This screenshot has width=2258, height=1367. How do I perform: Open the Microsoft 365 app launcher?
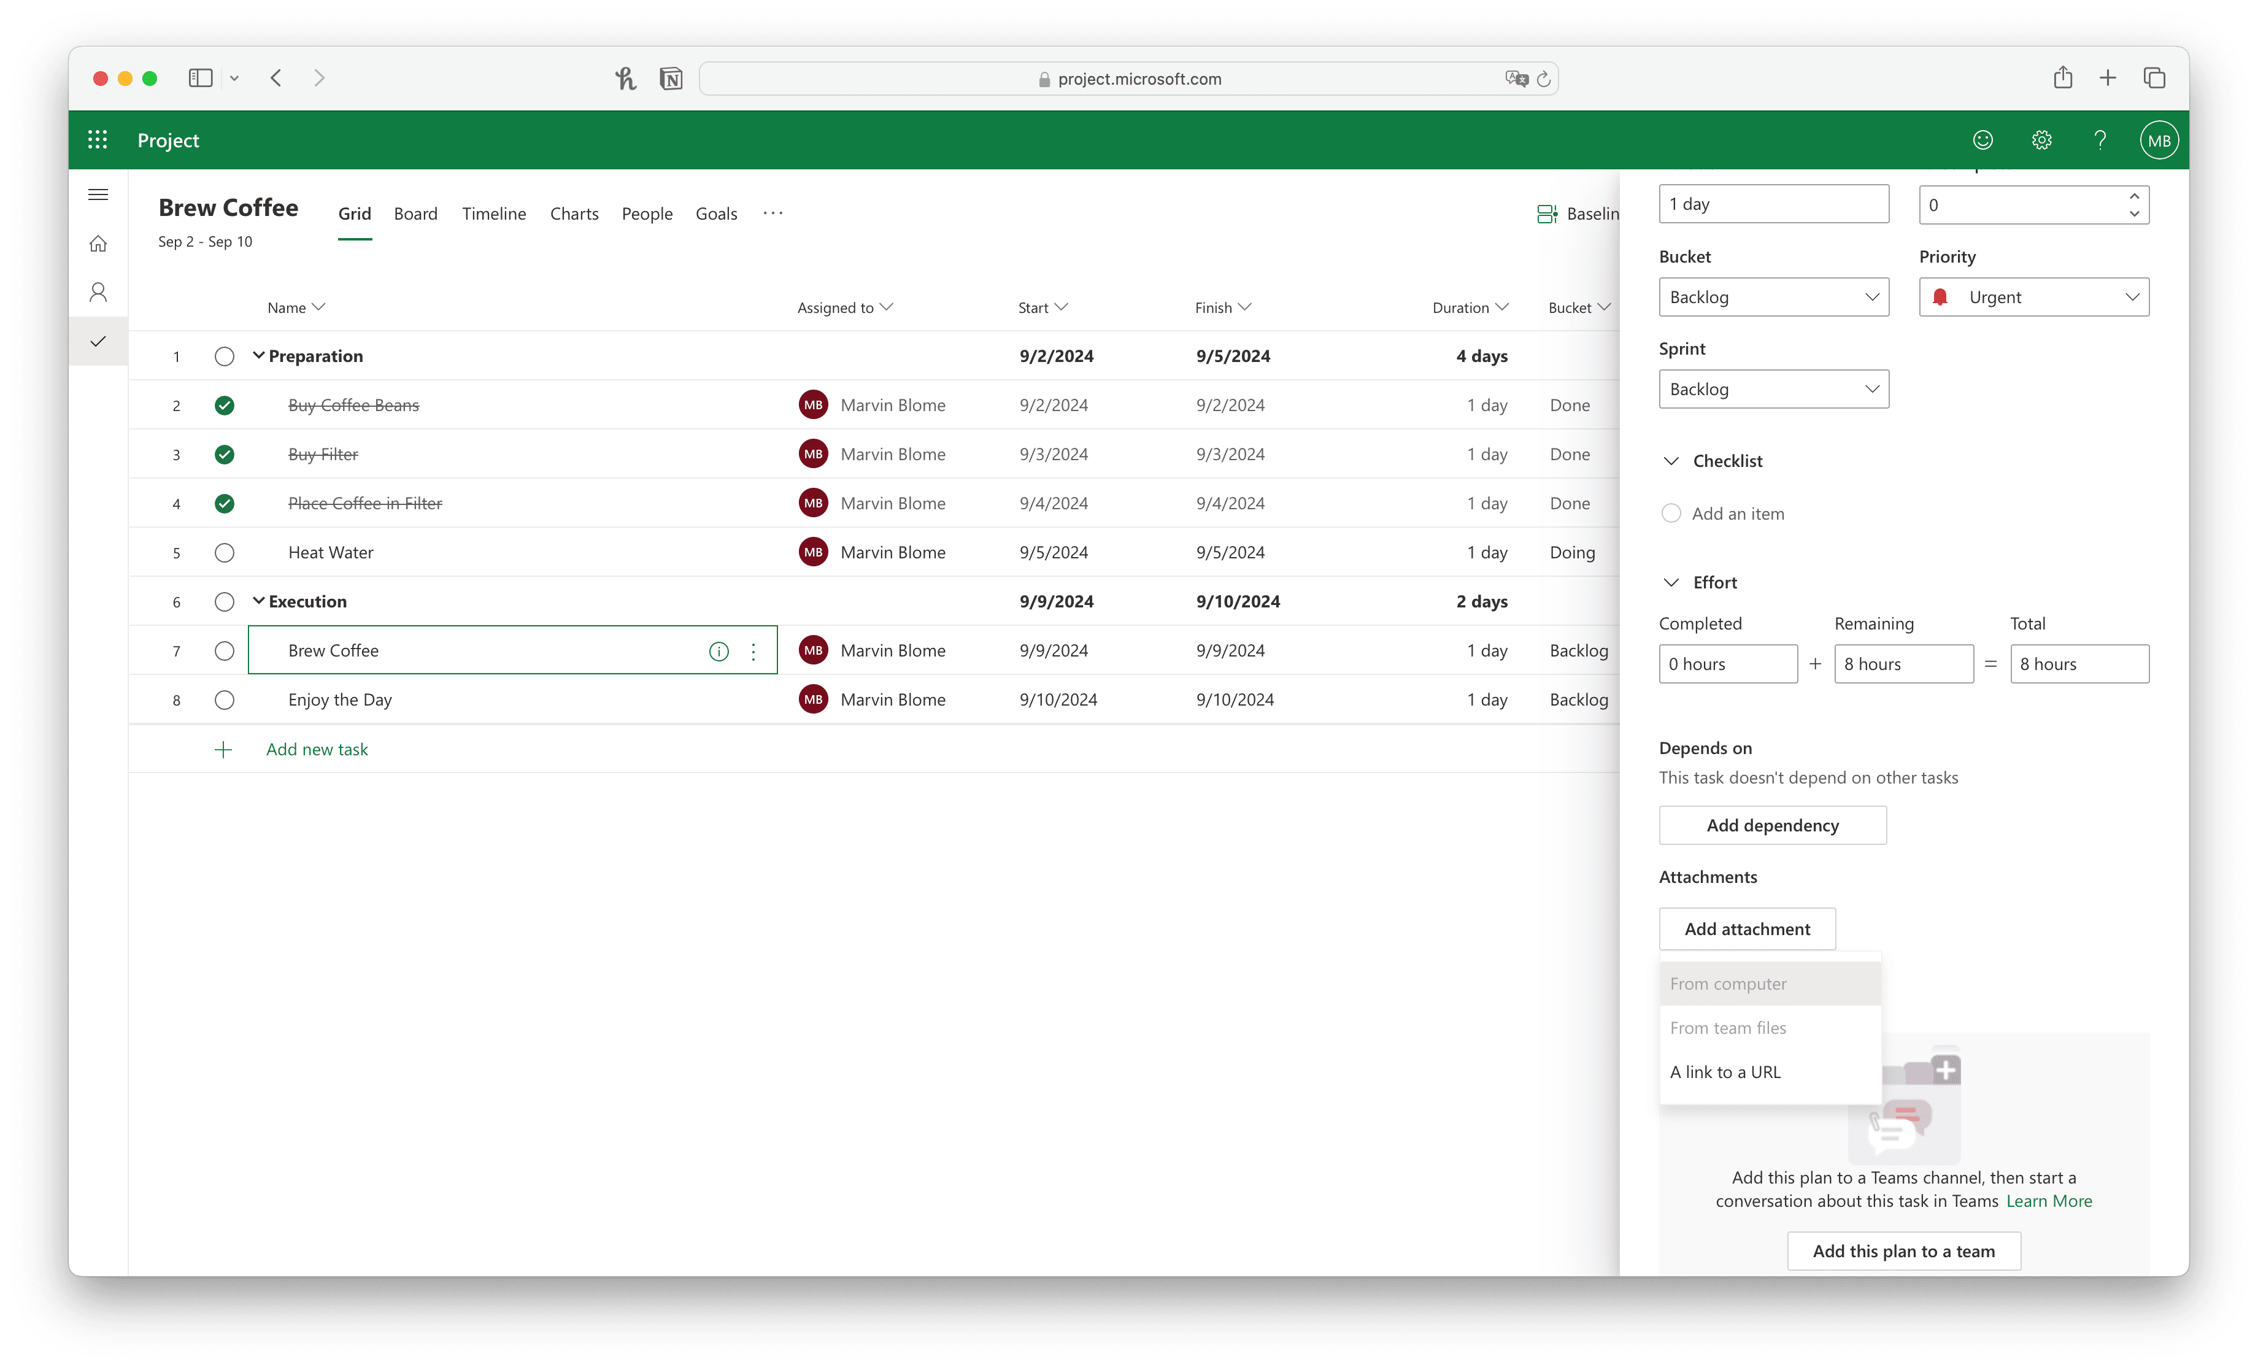point(98,139)
